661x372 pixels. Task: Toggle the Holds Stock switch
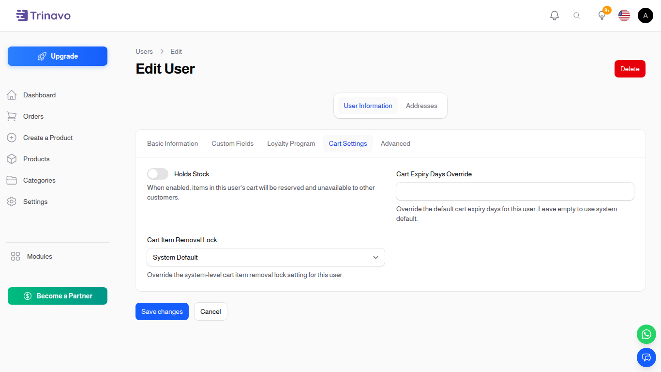coord(158,174)
